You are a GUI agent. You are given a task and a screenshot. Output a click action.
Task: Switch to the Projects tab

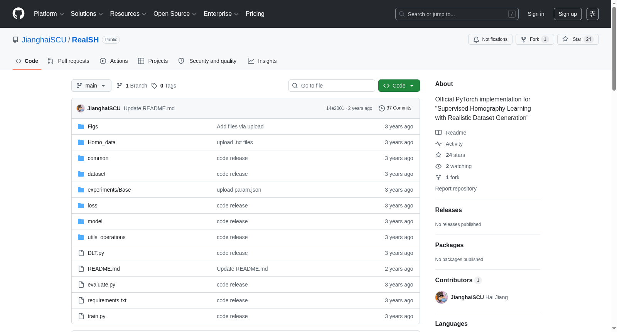153,61
